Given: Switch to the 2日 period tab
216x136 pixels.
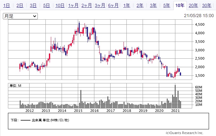Looking at the screenshot, I should point(20,5).
